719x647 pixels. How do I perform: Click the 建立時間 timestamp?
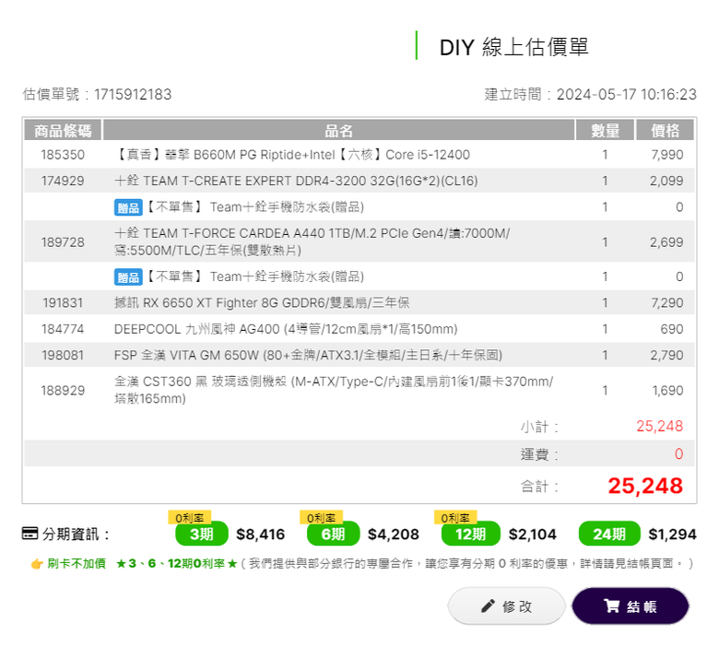(591, 94)
